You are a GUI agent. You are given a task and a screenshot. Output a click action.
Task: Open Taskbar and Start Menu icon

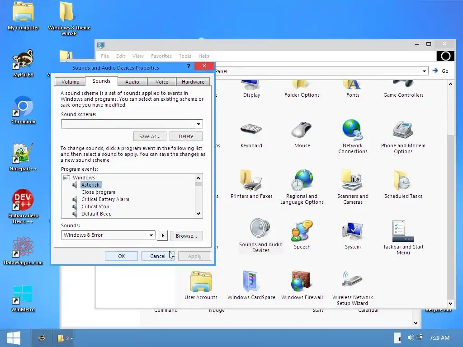coord(403,238)
